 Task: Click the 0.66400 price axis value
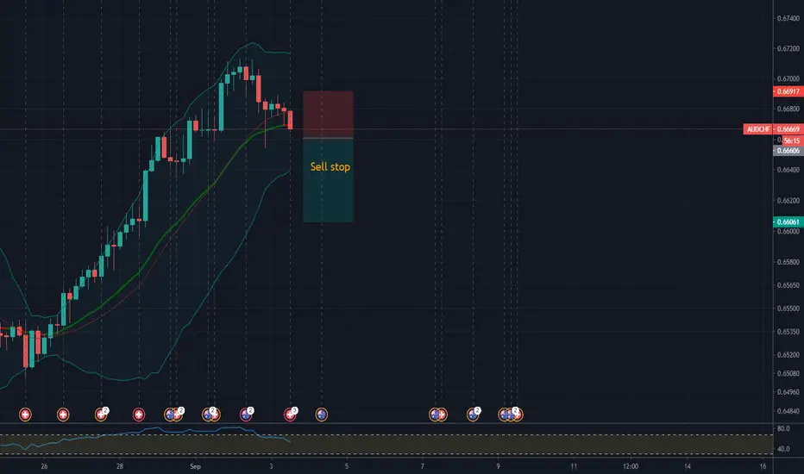[788, 170]
